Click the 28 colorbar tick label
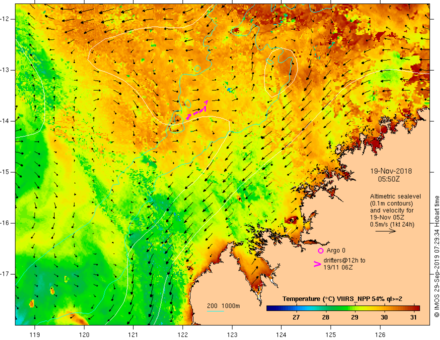The height and width of the screenshot is (340, 440). click(325, 317)
